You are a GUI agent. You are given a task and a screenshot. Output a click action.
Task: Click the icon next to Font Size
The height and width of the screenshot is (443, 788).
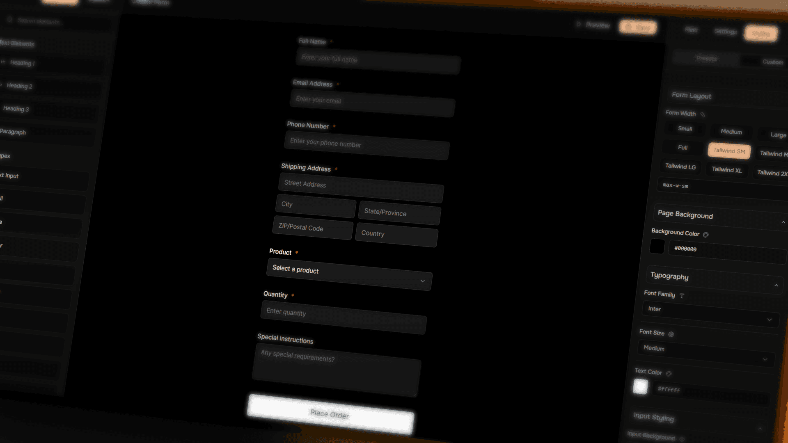click(x=671, y=334)
